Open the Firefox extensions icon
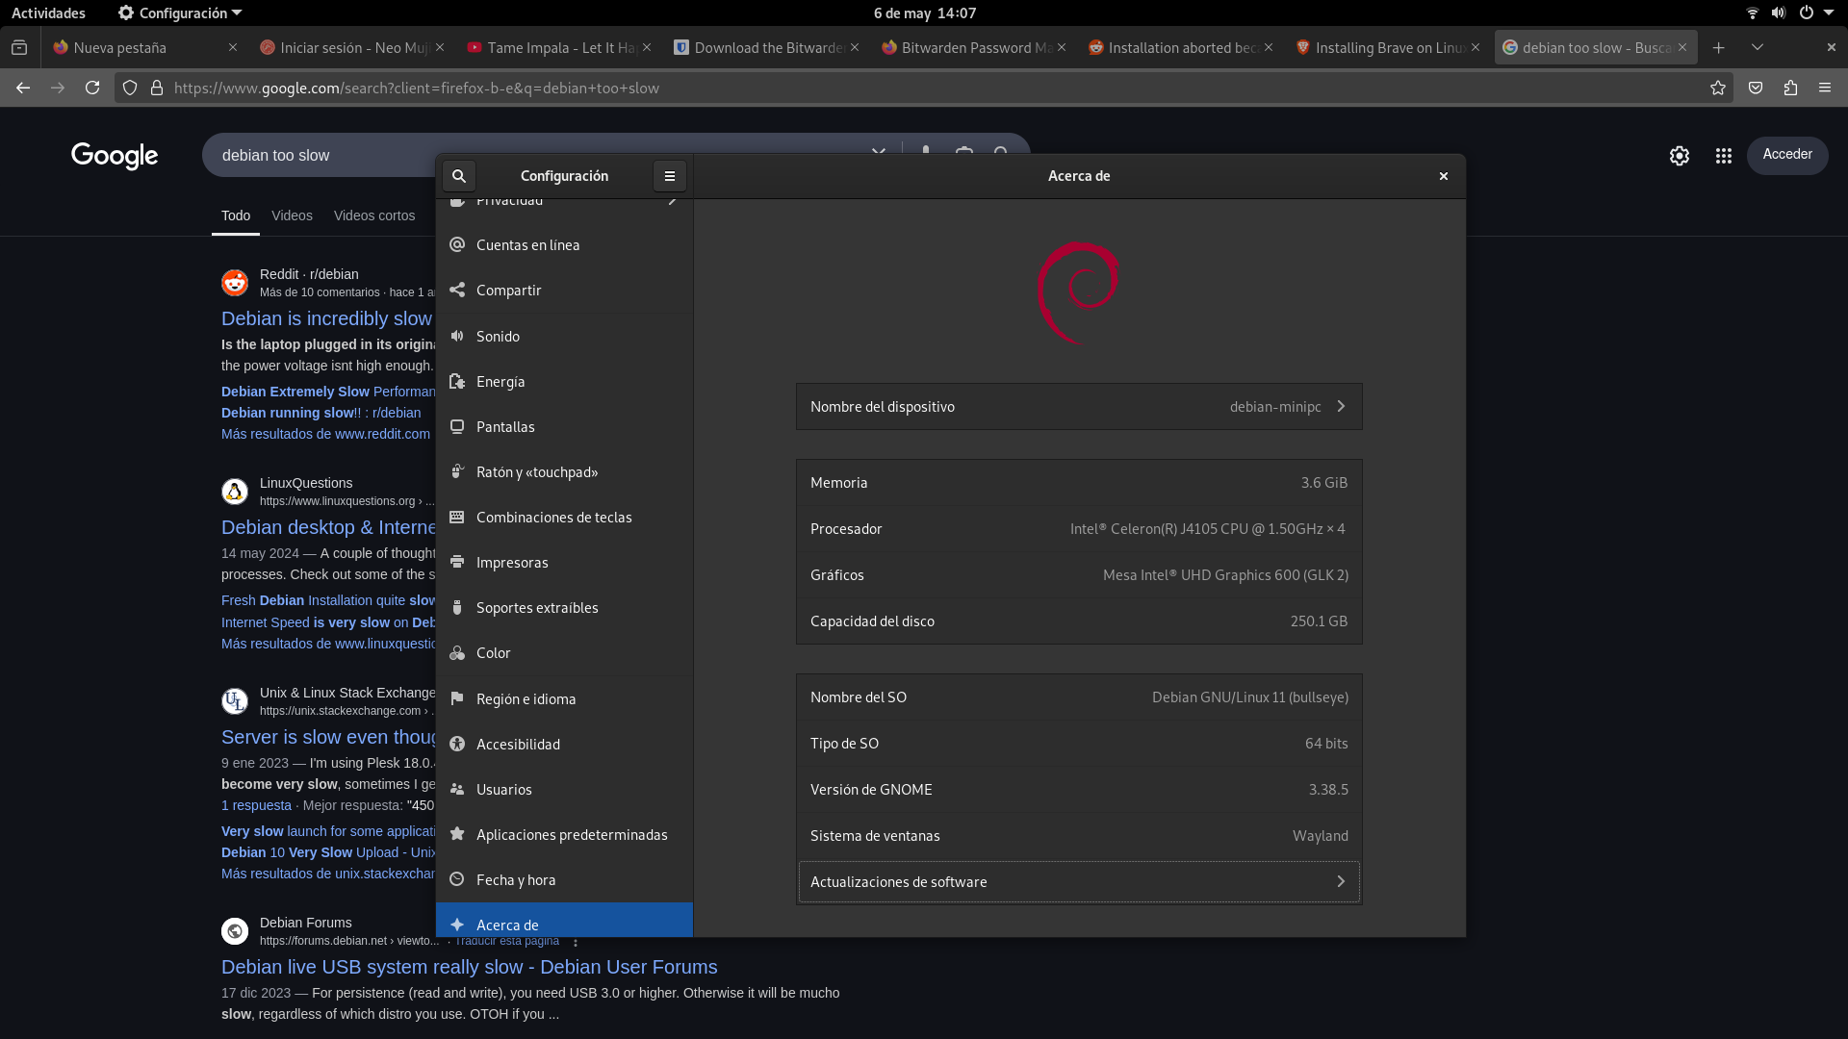Viewport: 1848px width, 1039px height. (x=1790, y=88)
